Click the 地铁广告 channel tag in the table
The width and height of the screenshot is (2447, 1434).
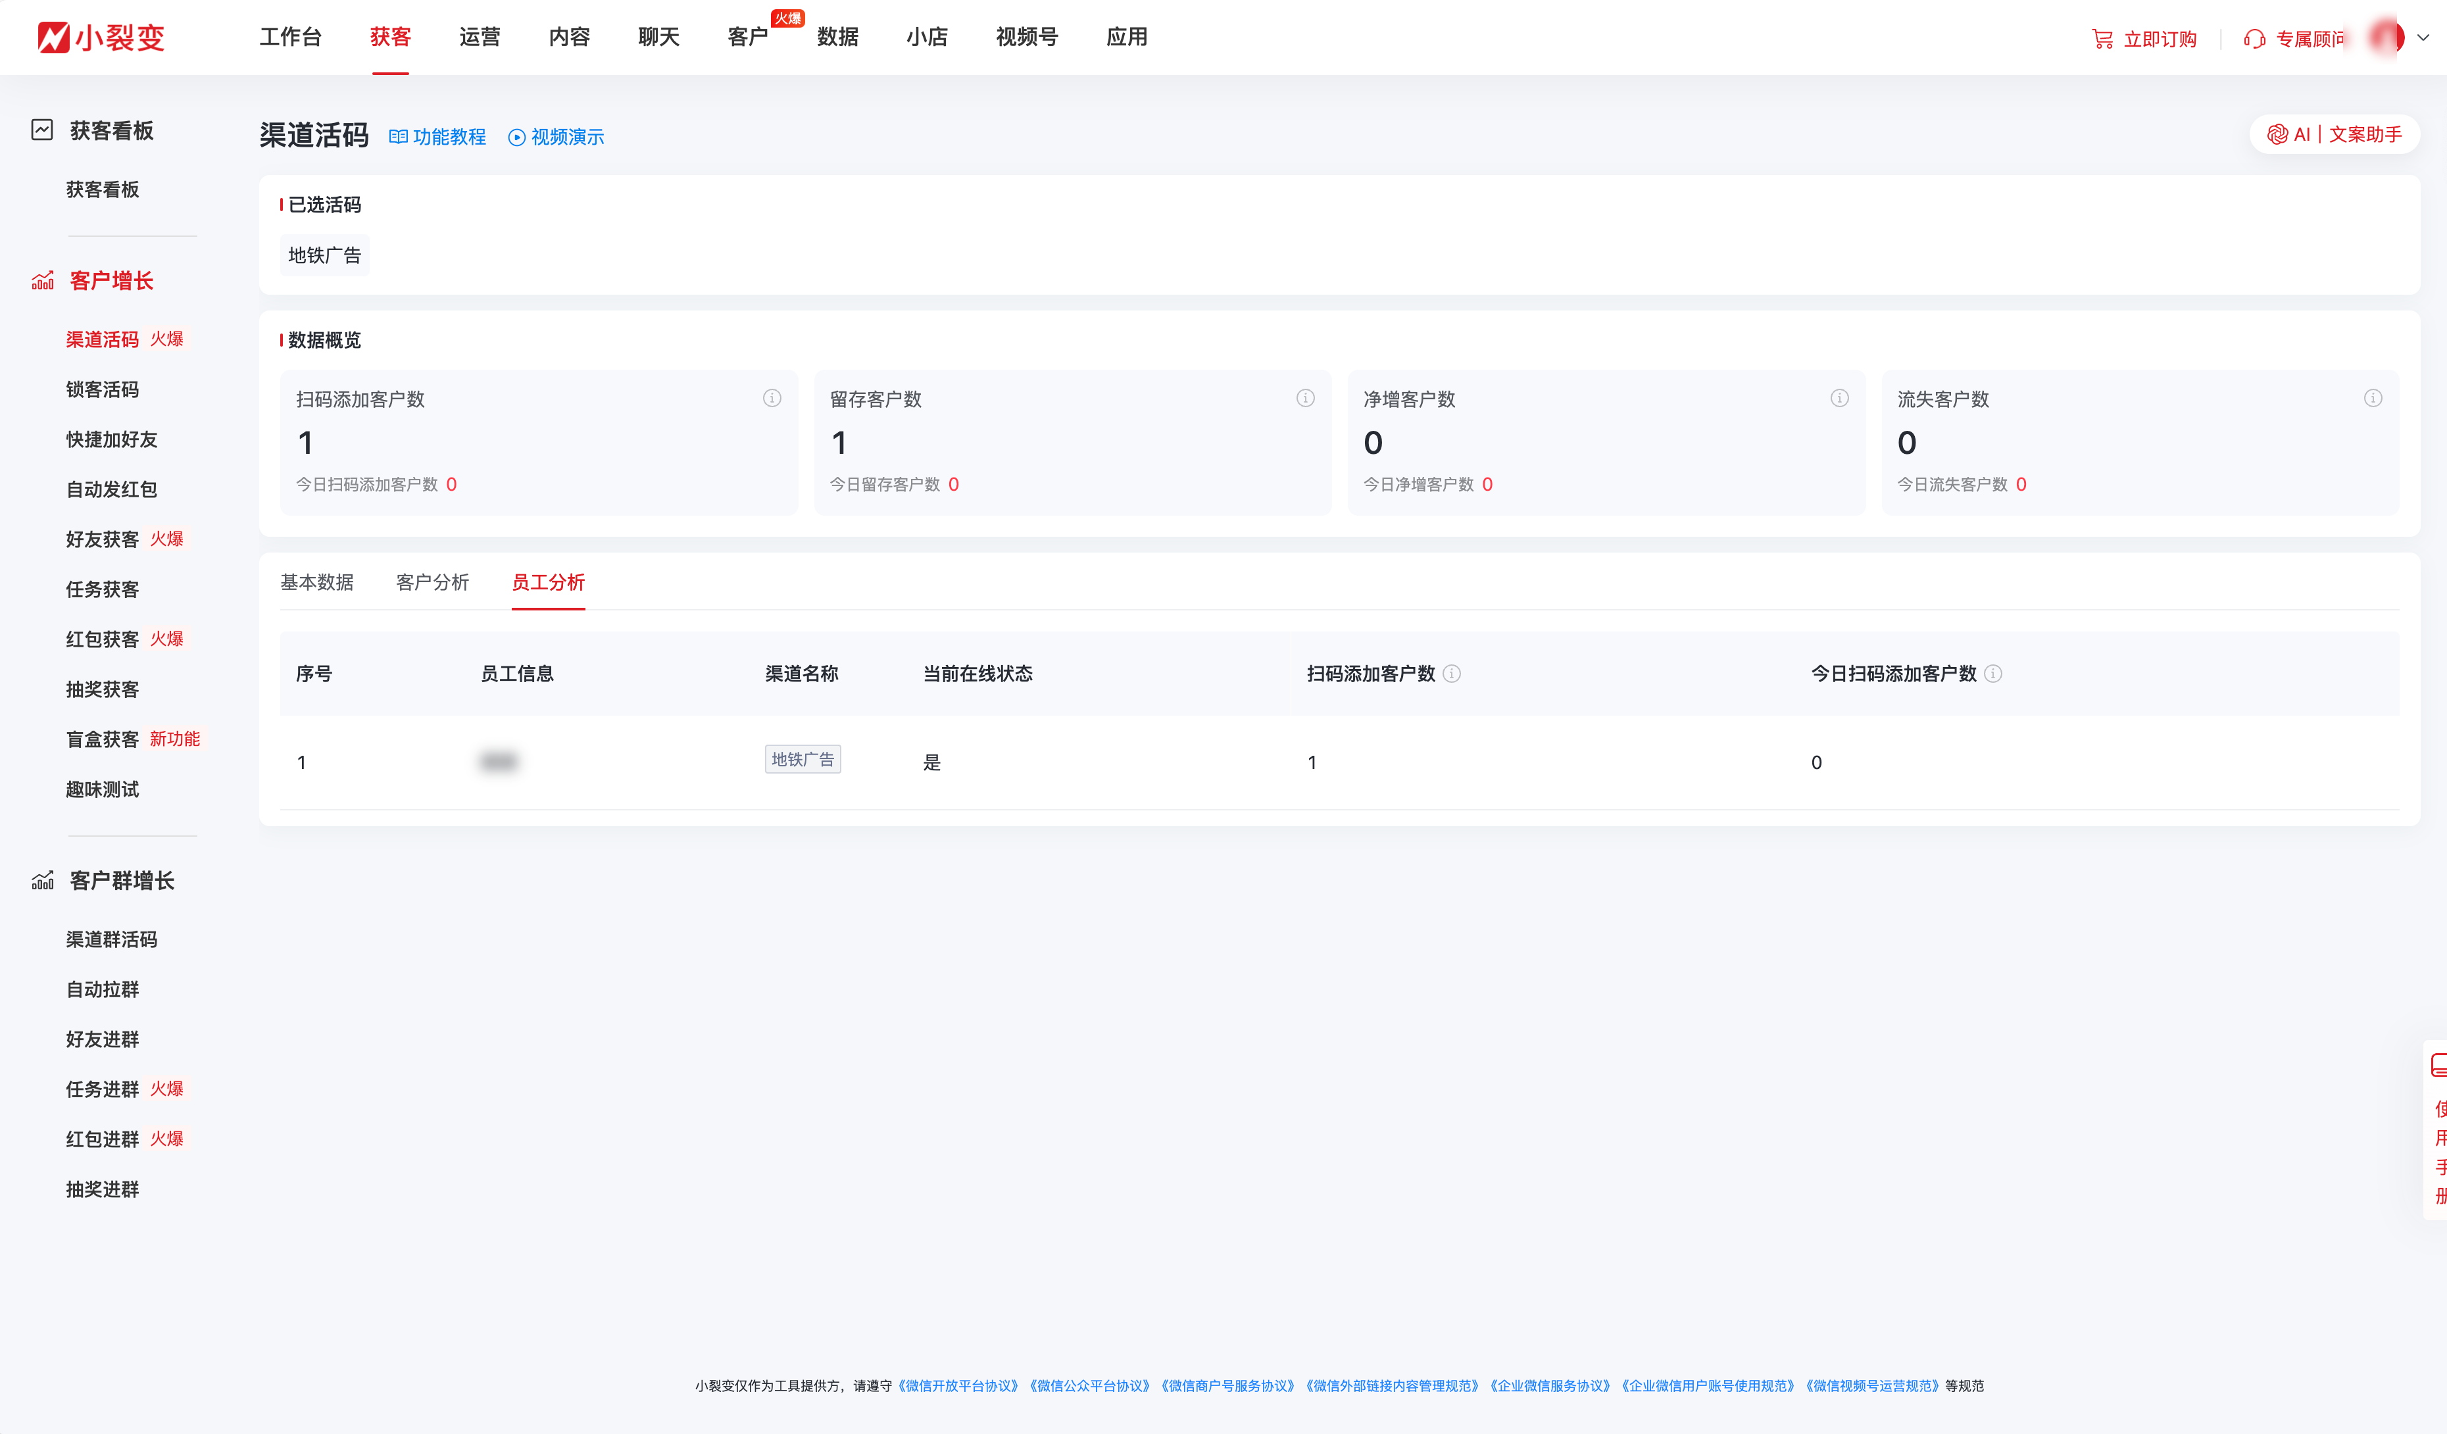click(x=802, y=760)
